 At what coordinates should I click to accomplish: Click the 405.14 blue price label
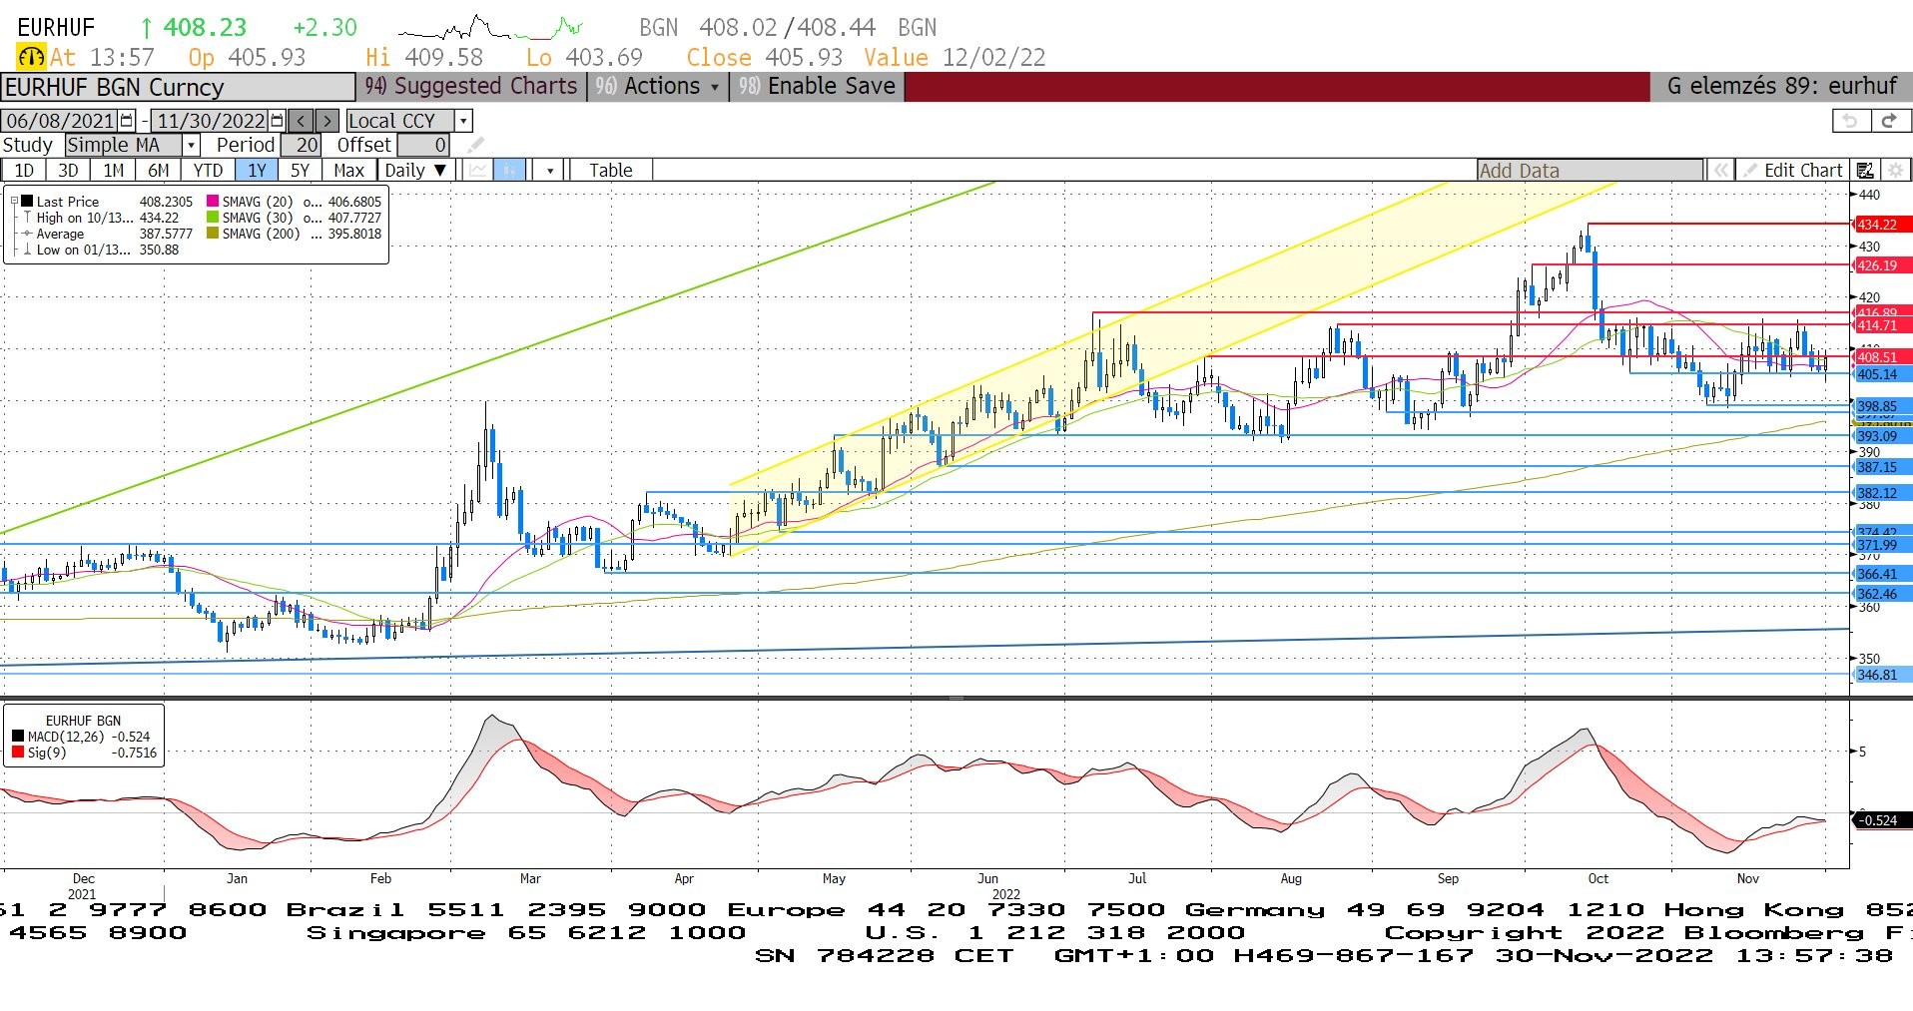pos(1882,374)
